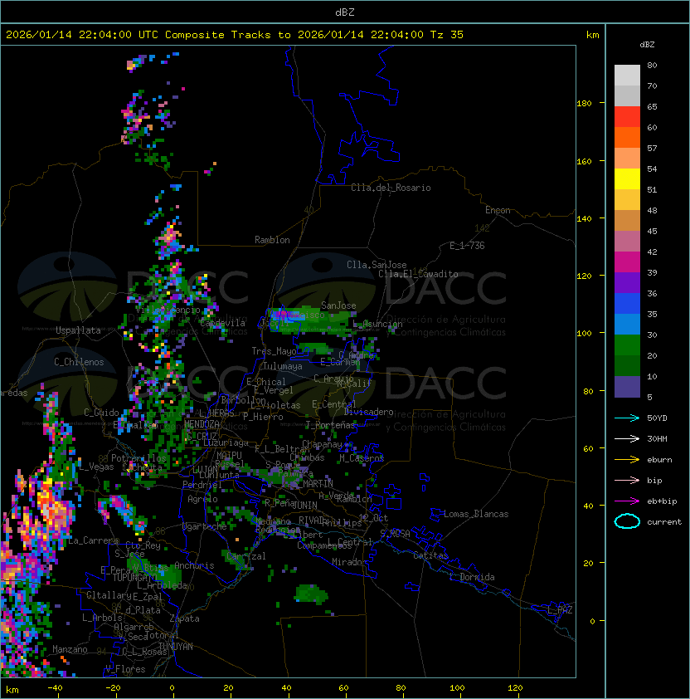Click the 'Agrelo' map label
This screenshot has width=690, height=699.
(x=202, y=499)
